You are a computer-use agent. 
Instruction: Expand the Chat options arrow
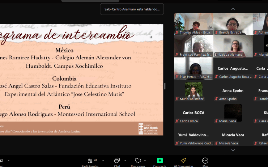[125, 161]
